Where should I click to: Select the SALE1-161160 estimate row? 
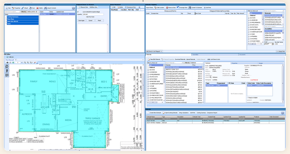215,121
